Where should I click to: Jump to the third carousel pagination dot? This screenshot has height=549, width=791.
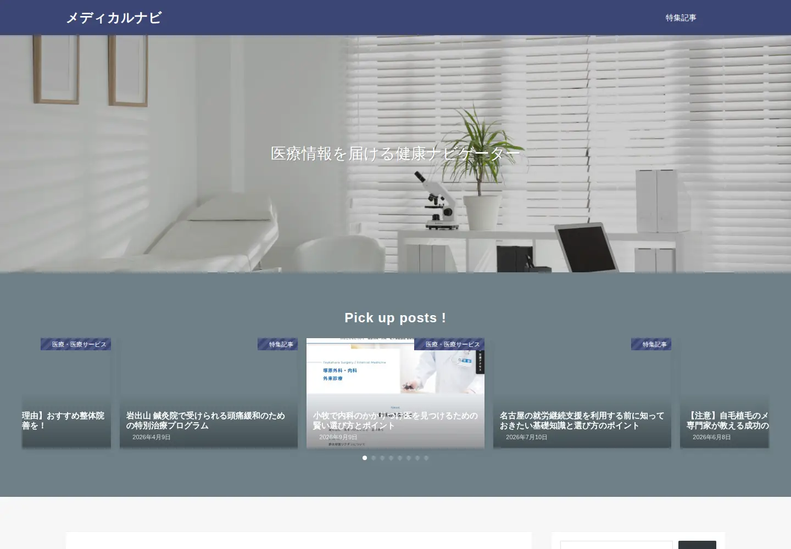click(x=382, y=458)
